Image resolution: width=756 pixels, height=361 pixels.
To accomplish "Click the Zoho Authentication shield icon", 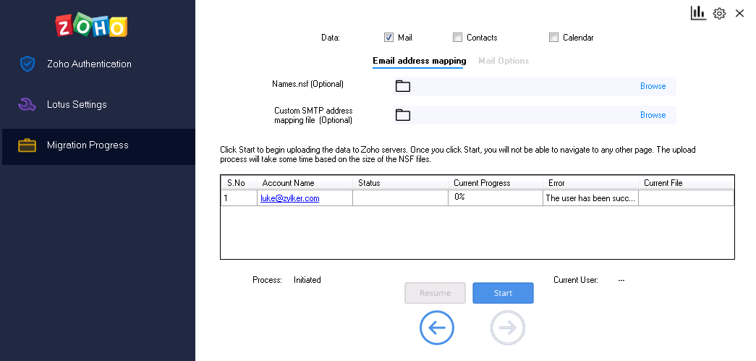I will pos(27,64).
